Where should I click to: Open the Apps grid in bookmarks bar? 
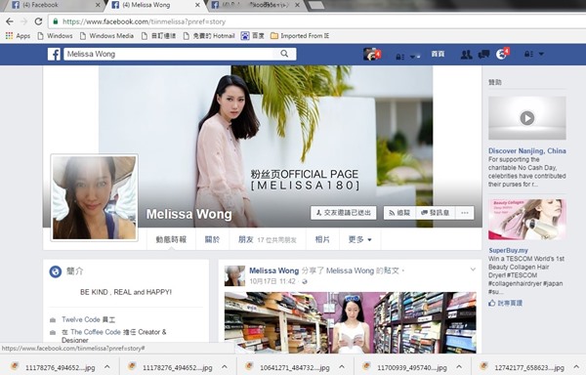[x=18, y=36]
